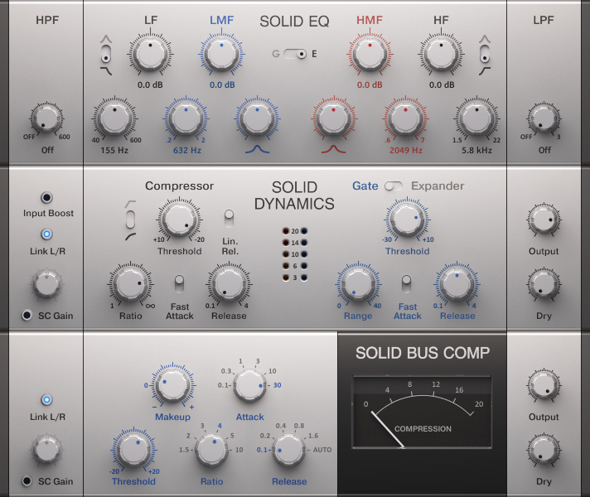Click the 2049 Hz frequency readout
The image size is (590, 497).
pyautogui.click(x=406, y=151)
